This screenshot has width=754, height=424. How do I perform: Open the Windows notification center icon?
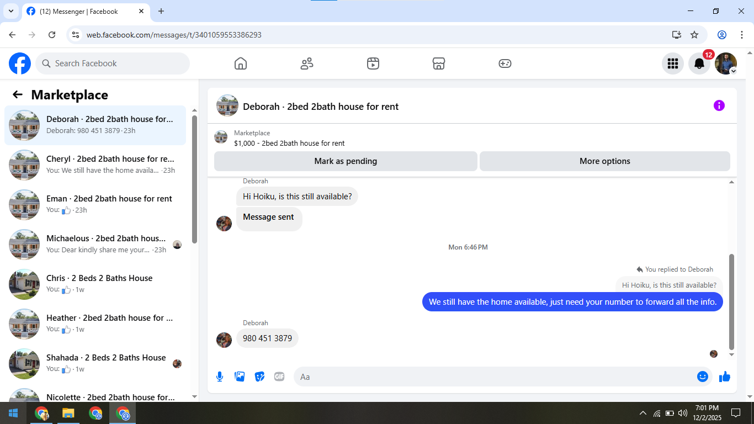point(735,413)
